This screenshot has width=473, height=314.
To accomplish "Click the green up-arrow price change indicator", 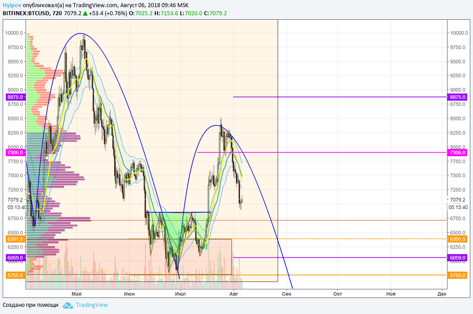I will [85, 13].
